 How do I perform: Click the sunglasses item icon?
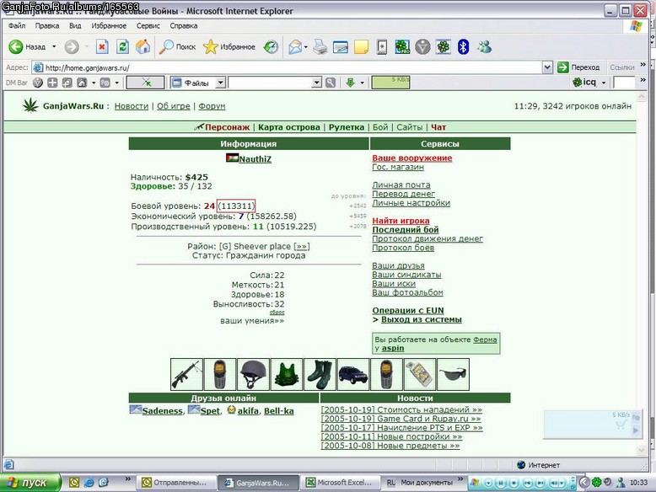pyautogui.click(x=453, y=374)
